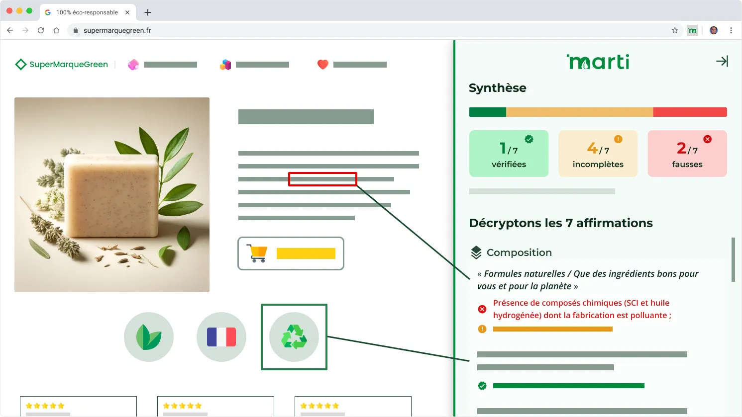Click the leaf eco-label badge
This screenshot has height=417, width=742.
click(148, 336)
